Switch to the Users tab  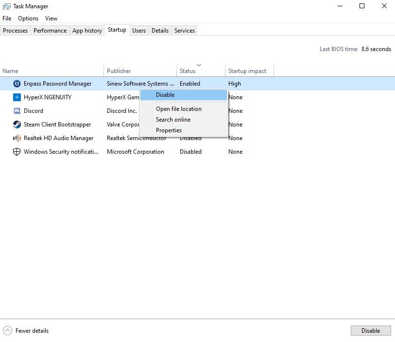(x=139, y=31)
